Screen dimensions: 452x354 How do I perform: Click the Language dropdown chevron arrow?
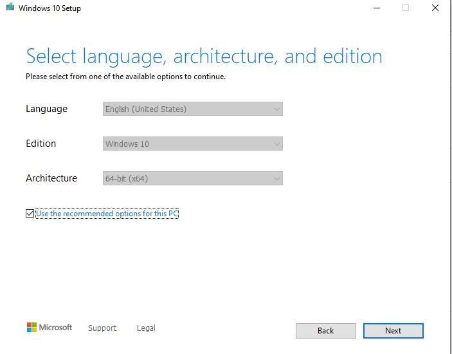(x=276, y=109)
